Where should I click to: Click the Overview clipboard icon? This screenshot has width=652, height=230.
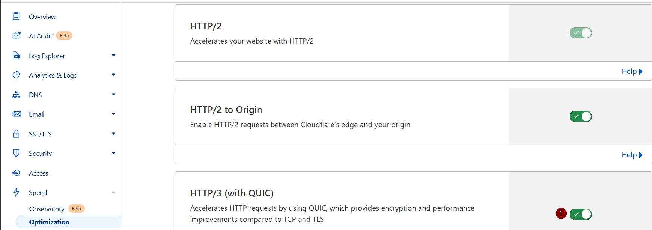click(x=16, y=16)
